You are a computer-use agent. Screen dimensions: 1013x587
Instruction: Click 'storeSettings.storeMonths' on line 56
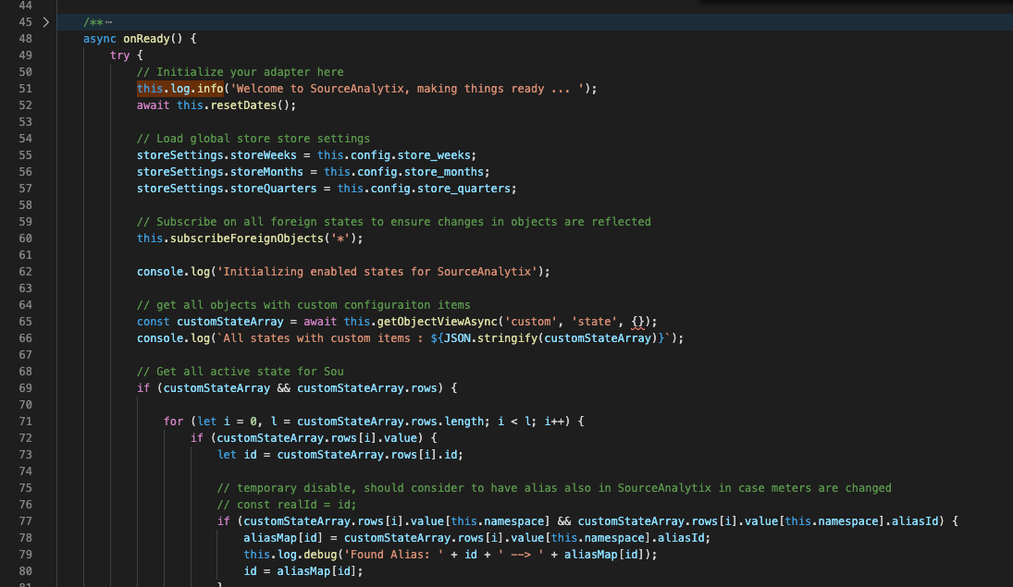click(219, 173)
